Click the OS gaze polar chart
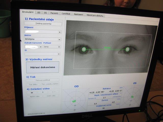 [132, 97]
